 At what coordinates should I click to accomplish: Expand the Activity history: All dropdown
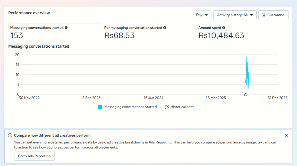[x=235, y=15]
